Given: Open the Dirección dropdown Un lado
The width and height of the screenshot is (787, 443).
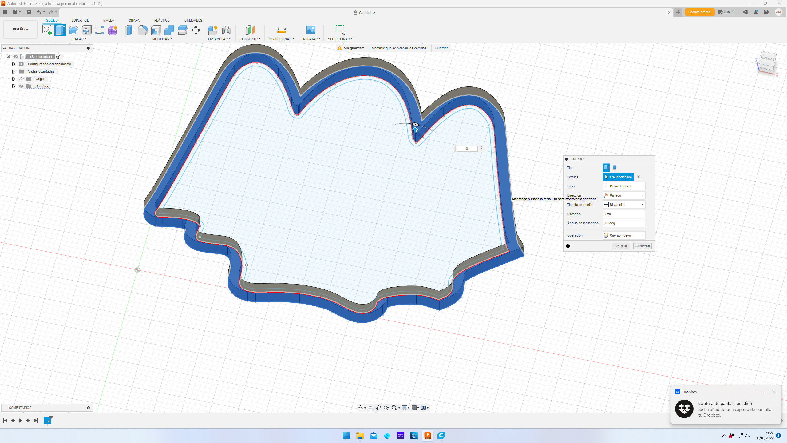Looking at the screenshot, I should coord(624,195).
